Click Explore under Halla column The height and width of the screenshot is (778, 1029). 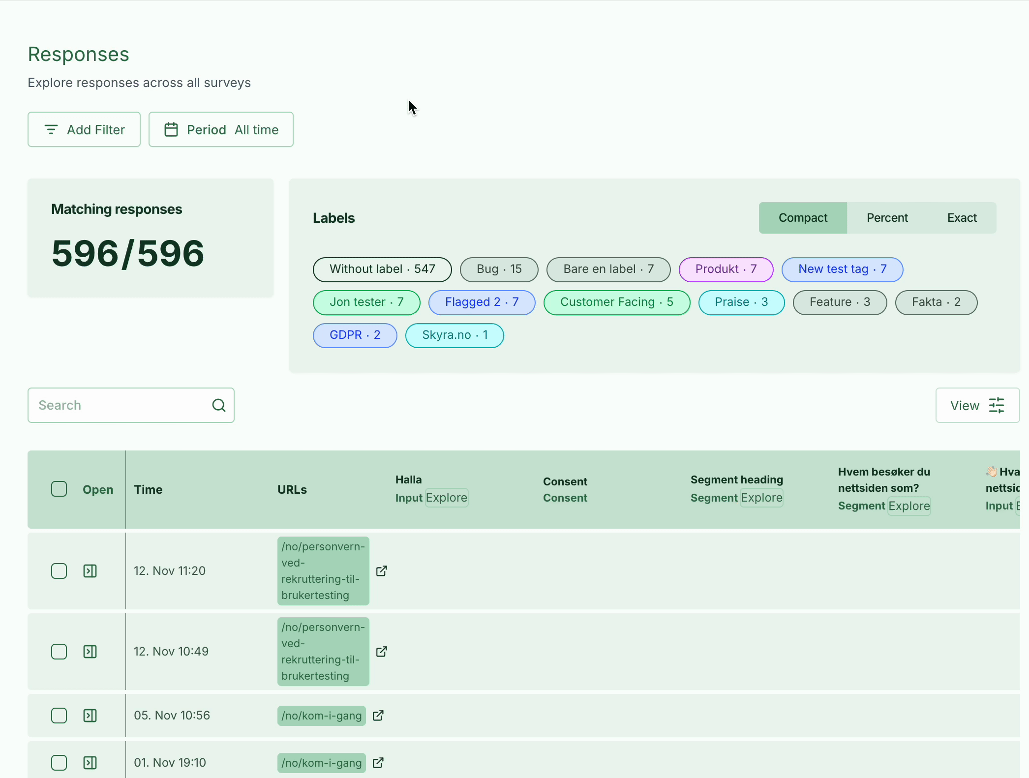click(x=447, y=498)
